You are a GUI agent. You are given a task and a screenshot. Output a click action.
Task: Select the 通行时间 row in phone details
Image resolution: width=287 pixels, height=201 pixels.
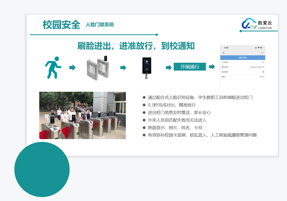point(243,67)
